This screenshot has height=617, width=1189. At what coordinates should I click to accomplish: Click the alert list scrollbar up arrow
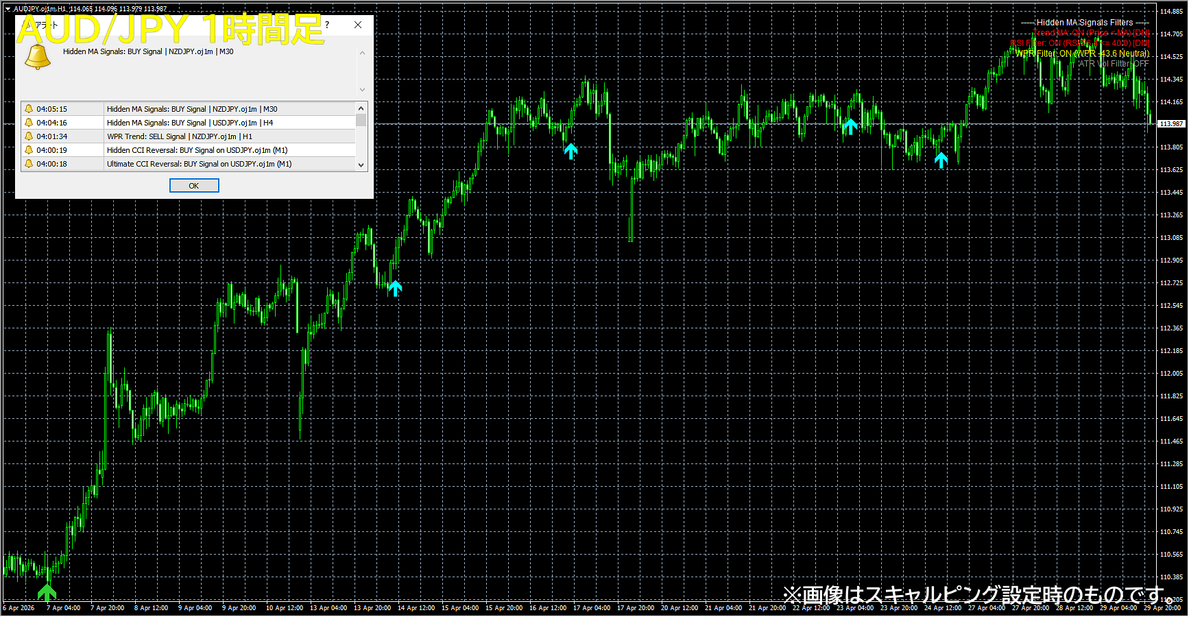[x=361, y=108]
